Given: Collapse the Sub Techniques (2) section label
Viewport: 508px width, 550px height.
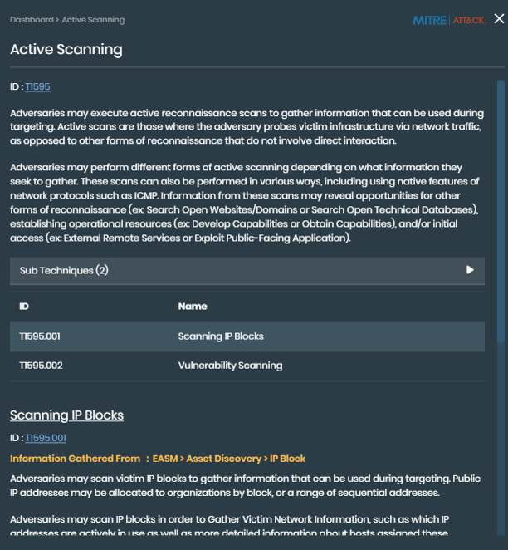Looking at the screenshot, I should [64, 270].
